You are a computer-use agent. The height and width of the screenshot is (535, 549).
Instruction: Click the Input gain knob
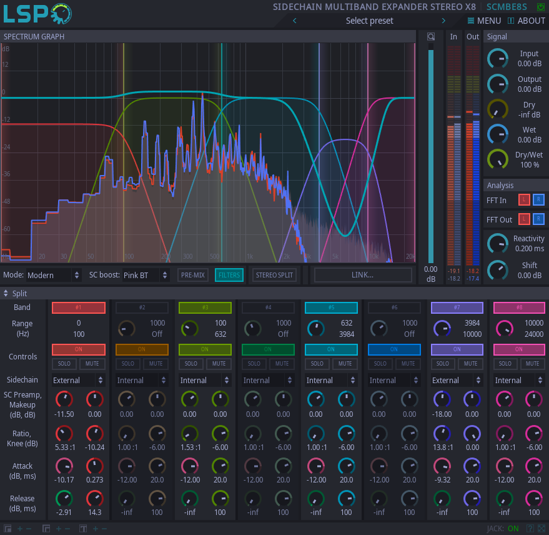pos(498,58)
